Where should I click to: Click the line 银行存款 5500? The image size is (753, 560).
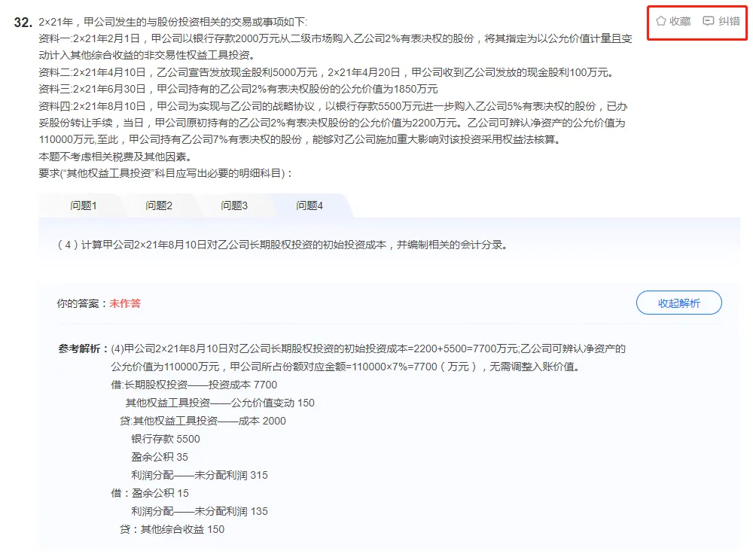click(166, 439)
